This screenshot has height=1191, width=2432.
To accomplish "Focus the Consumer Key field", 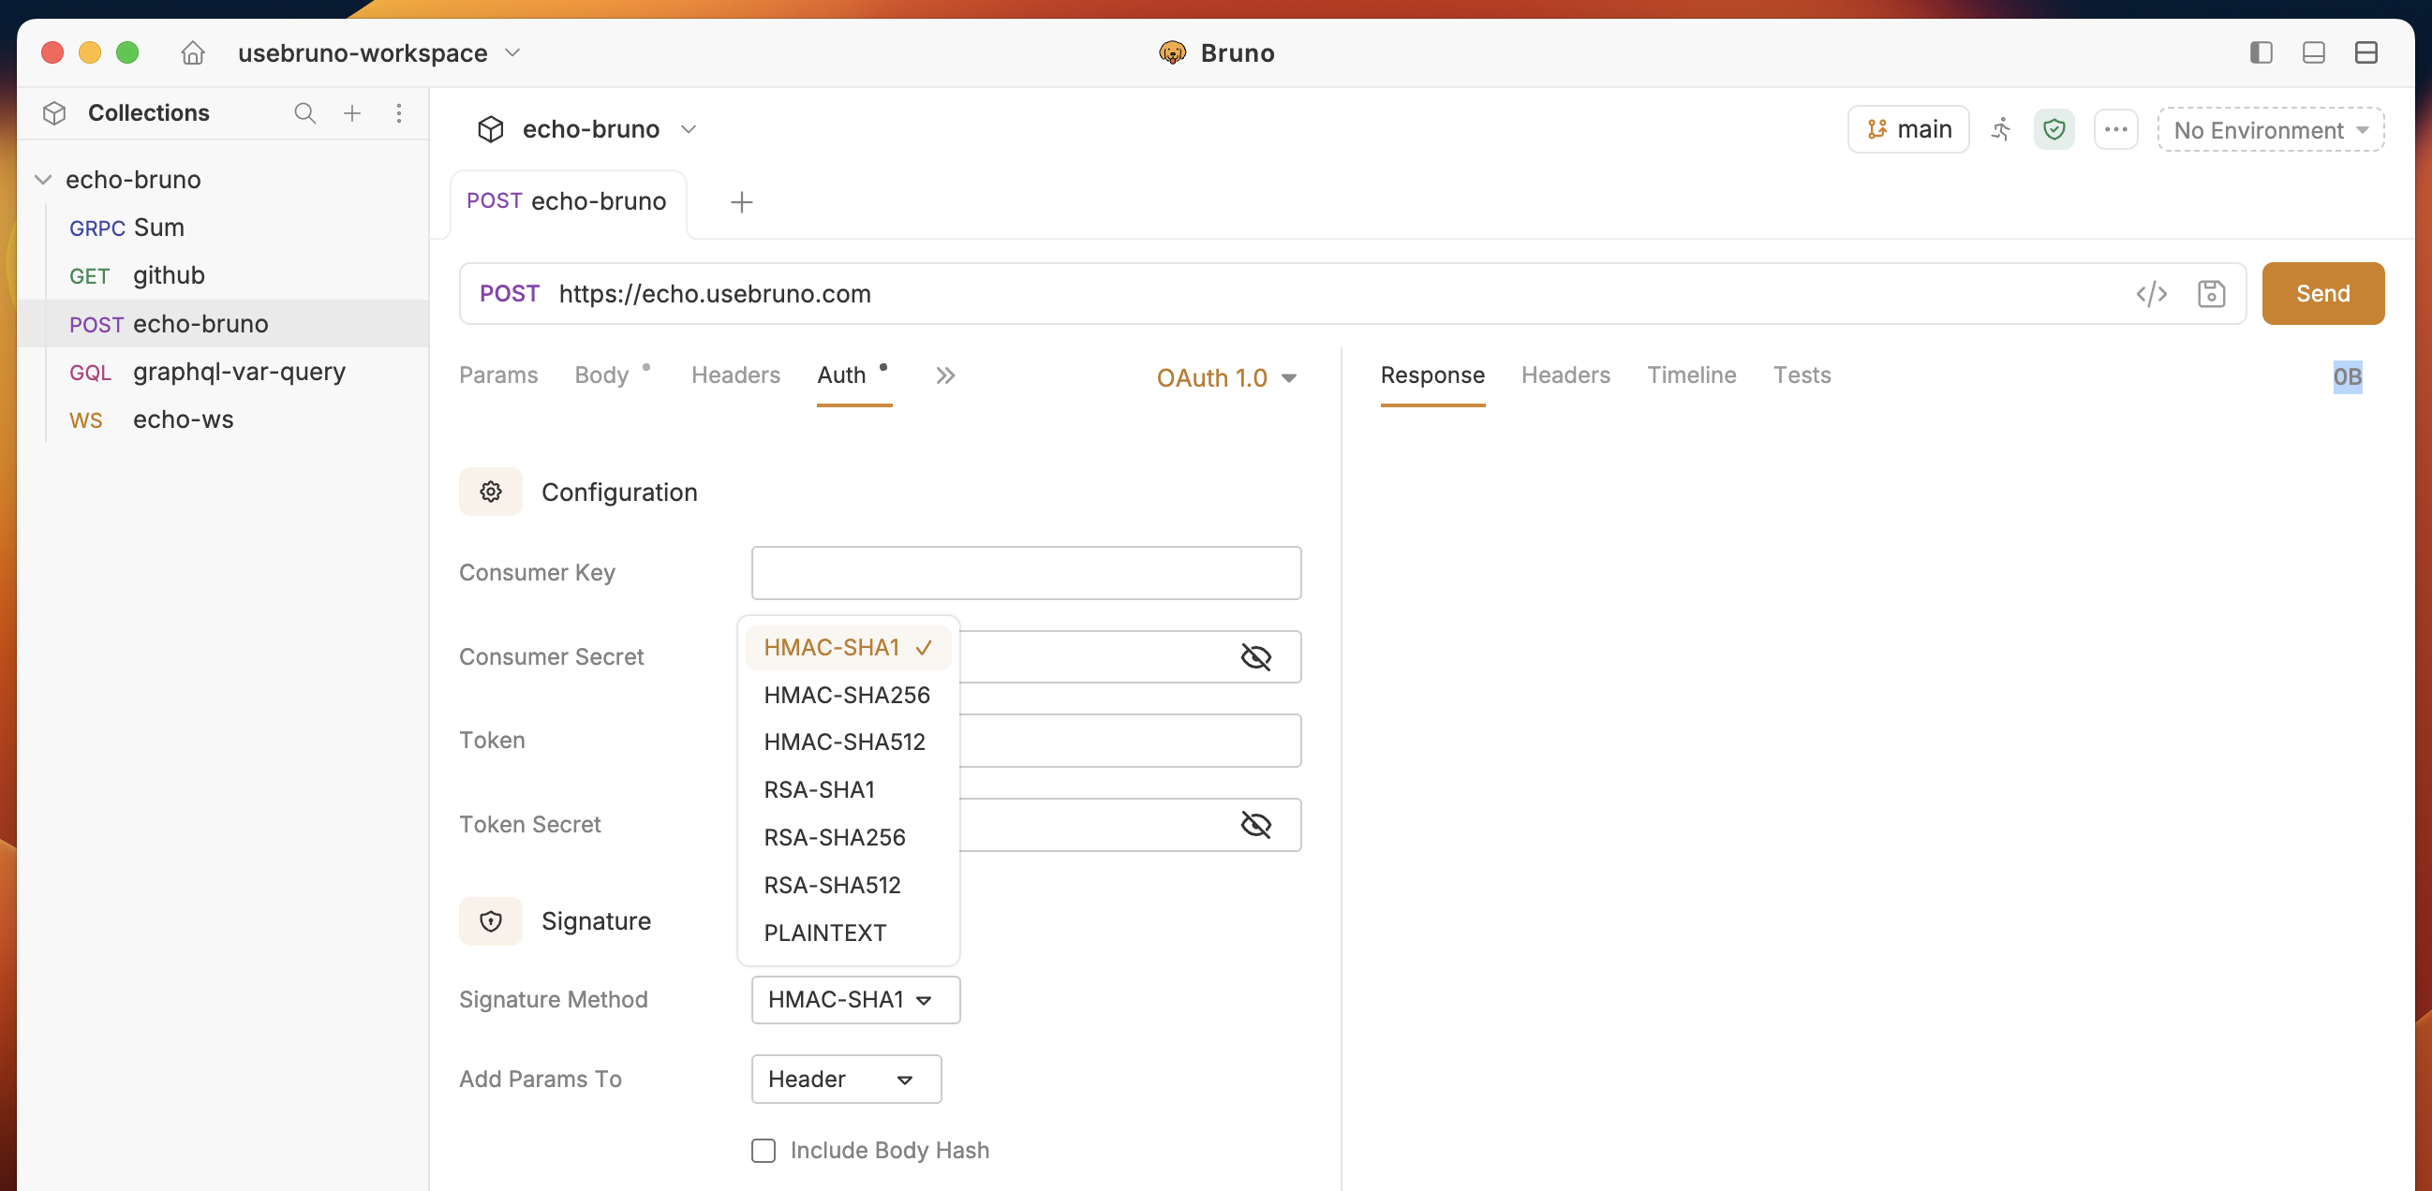I will 1026,573.
